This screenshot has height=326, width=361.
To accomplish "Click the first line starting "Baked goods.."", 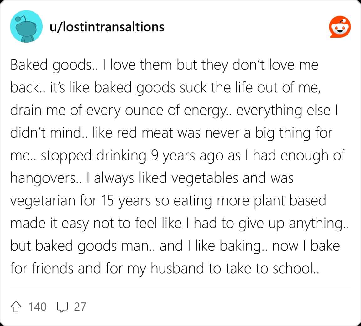I will (x=164, y=65).
